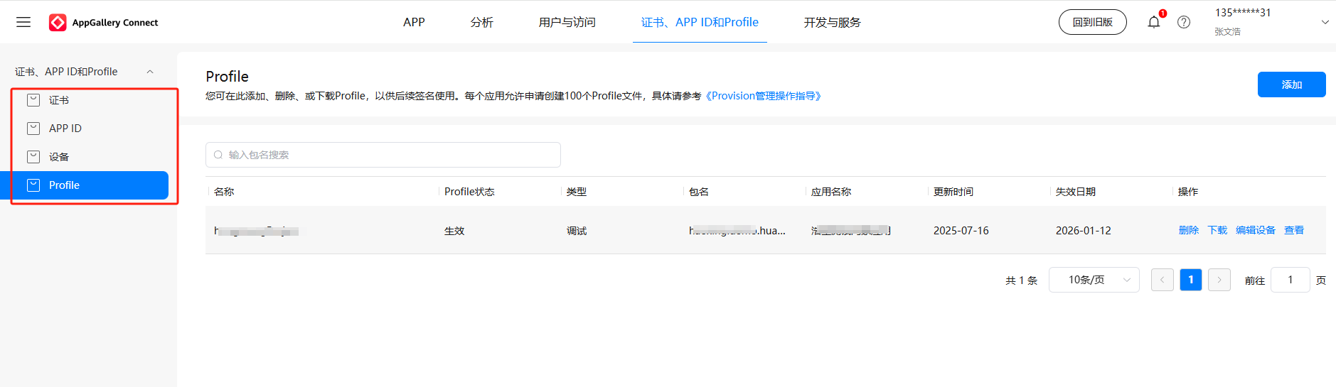This screenshot has height=387, width=1336.
Task: Click the 更新时间 column header
Action: pyautogui.click(x=953, y=192)
